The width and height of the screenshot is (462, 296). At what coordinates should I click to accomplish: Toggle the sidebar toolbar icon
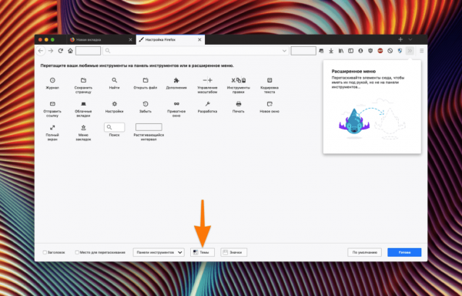pos(350,51)
